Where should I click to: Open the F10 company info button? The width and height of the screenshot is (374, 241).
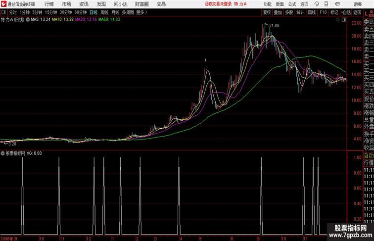click(x=323, y=12)
